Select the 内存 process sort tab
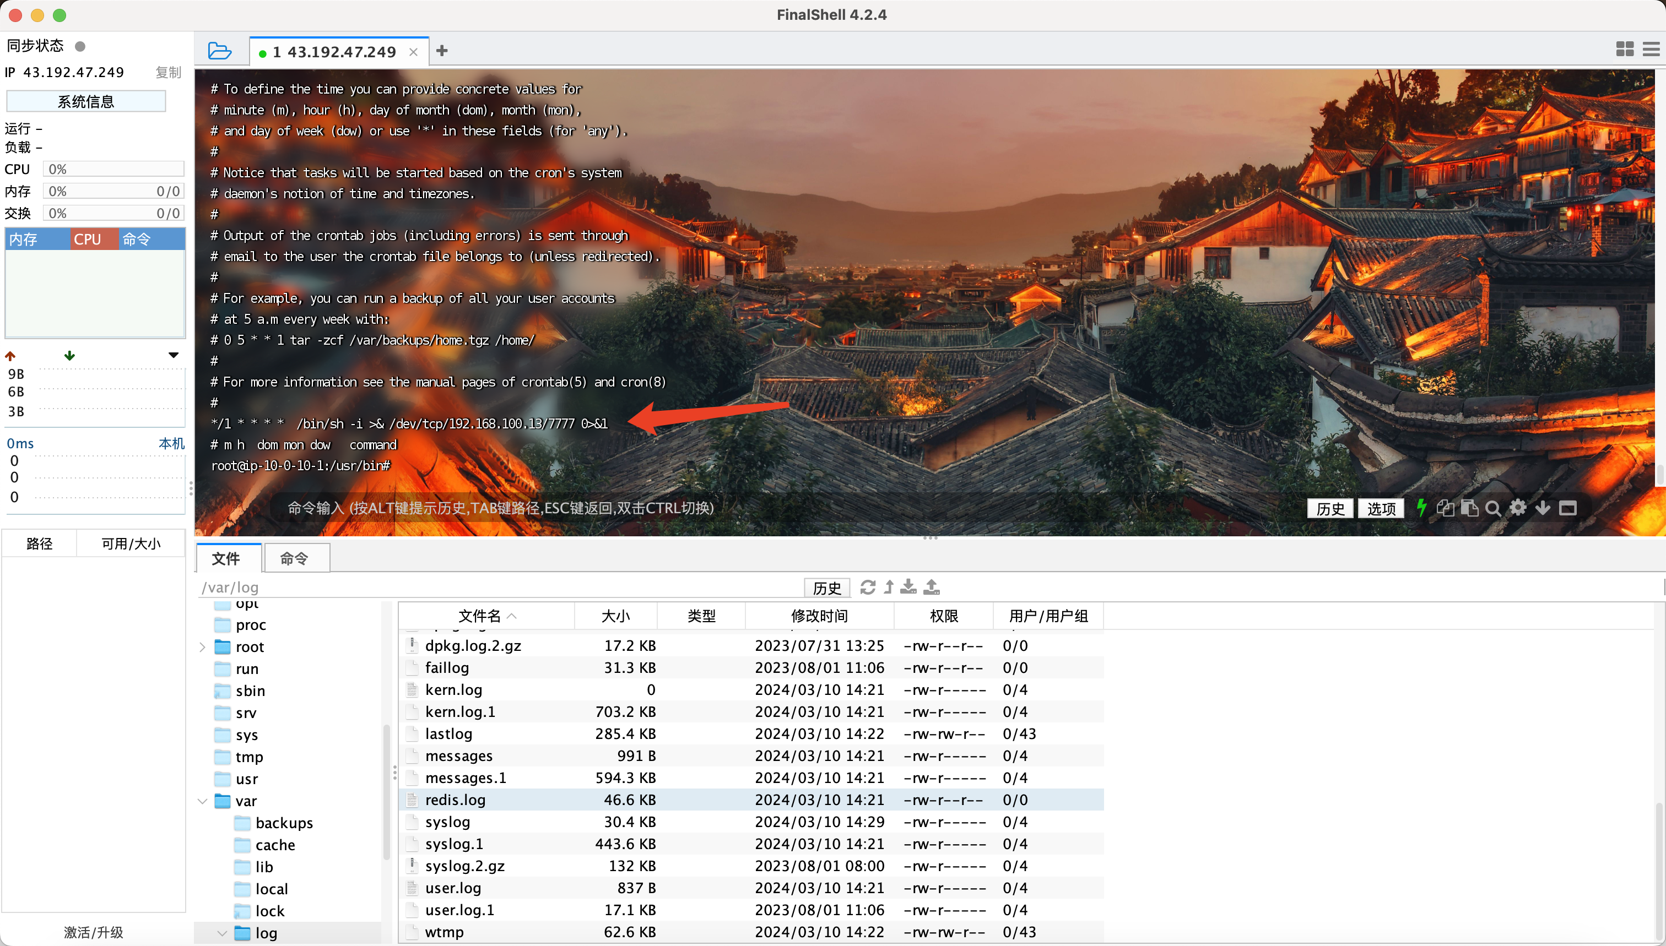The height and width of the screenshot is (946, 1666). [x=37, y=239]
